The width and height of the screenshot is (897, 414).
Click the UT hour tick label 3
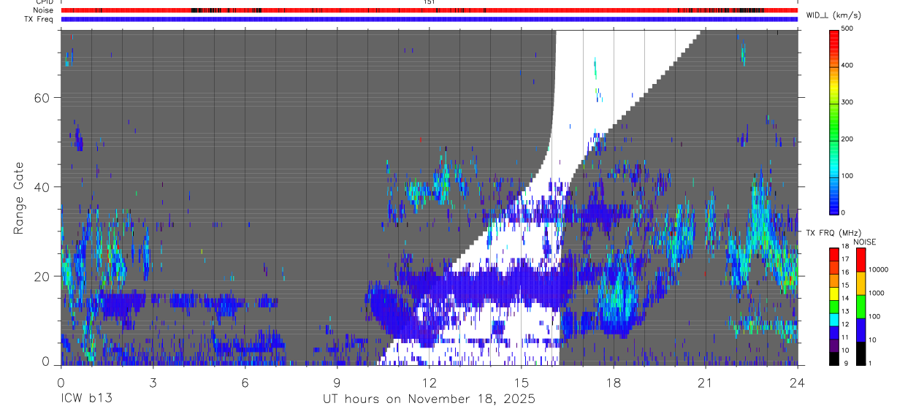(x=153, y=382)
